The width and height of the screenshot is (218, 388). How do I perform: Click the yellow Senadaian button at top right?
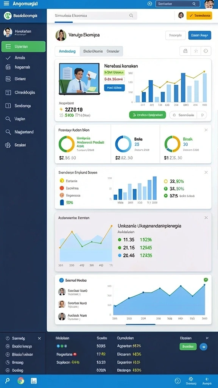point(199,15)
